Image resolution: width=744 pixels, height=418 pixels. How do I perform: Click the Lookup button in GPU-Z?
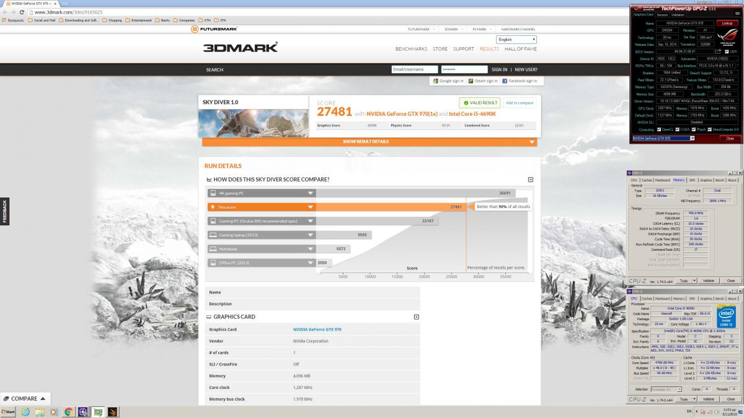tap(727, 23)
